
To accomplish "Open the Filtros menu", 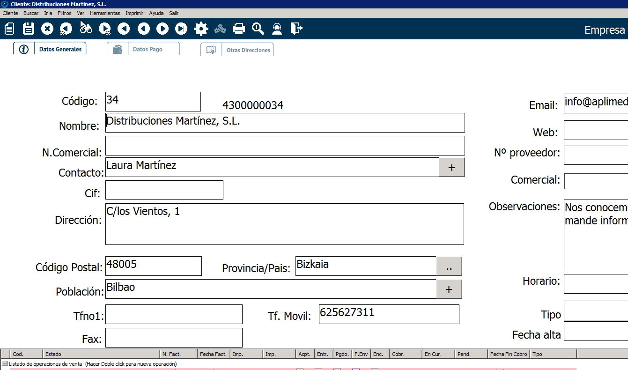I will tap(65, 13).
